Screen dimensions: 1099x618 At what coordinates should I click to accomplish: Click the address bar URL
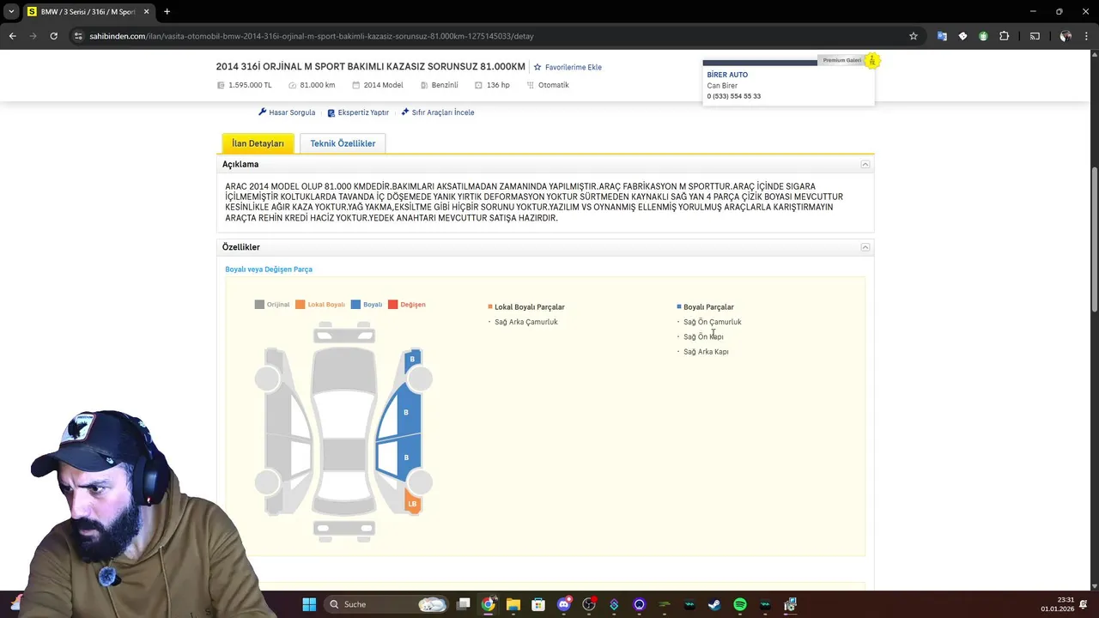pyautogui.click(x=312, y=36)
